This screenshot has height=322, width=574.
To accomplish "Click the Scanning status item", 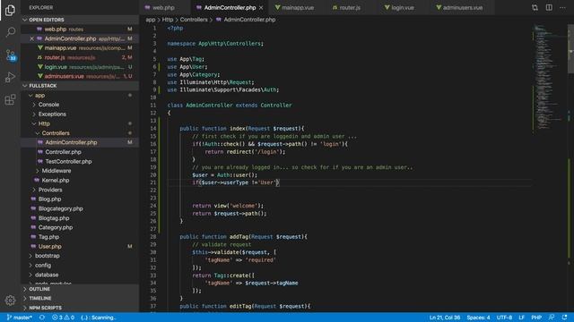I will [98, 318].
